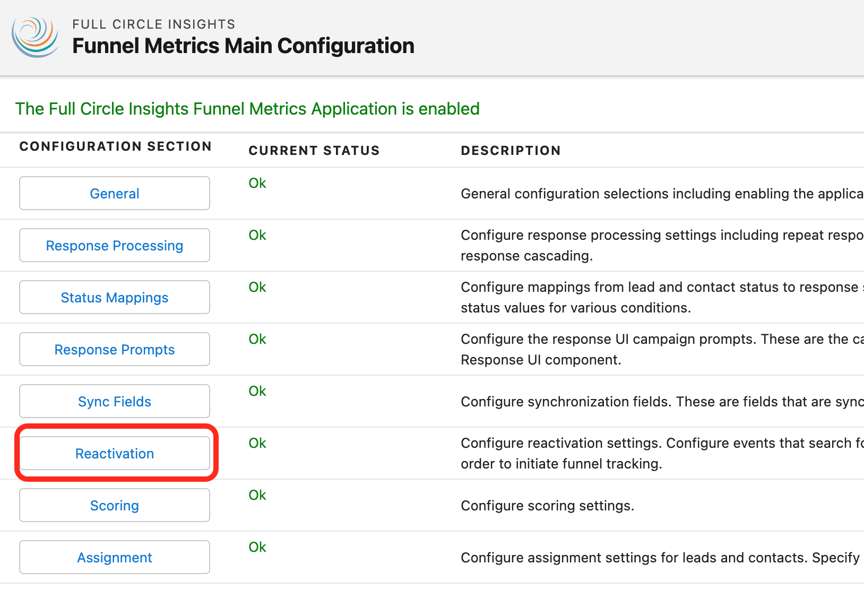Image resolution: width=864 pixels, height=590 pixels.
Task: Click the Ok status for Assignment
Action: (257, 547)
